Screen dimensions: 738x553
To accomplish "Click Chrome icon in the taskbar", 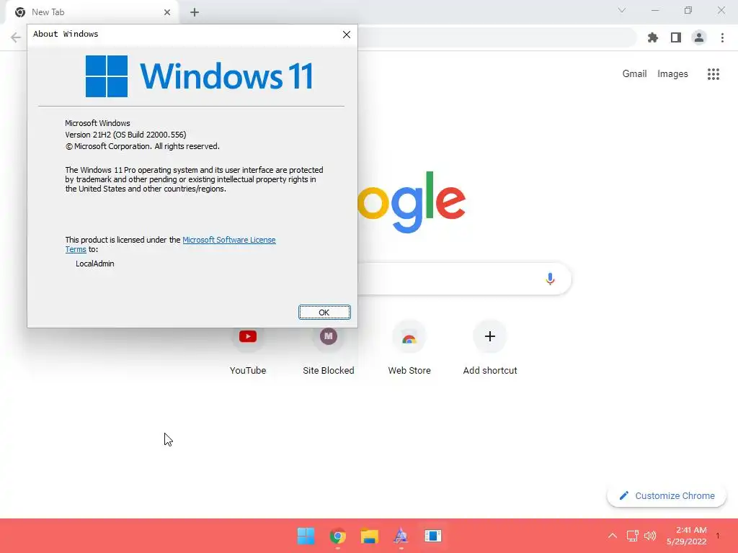I will point(337,536).
